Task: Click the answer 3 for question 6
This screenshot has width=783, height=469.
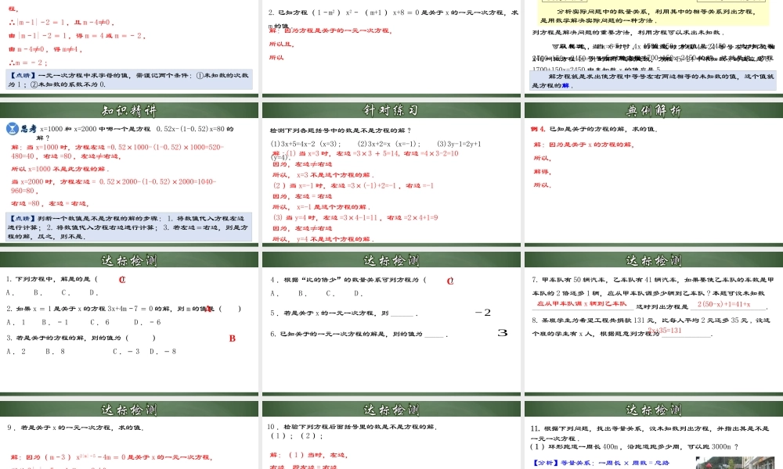Action: point(503,332)
